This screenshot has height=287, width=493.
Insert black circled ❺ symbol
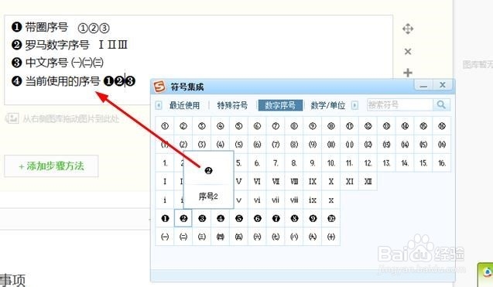tap(238, 218)
